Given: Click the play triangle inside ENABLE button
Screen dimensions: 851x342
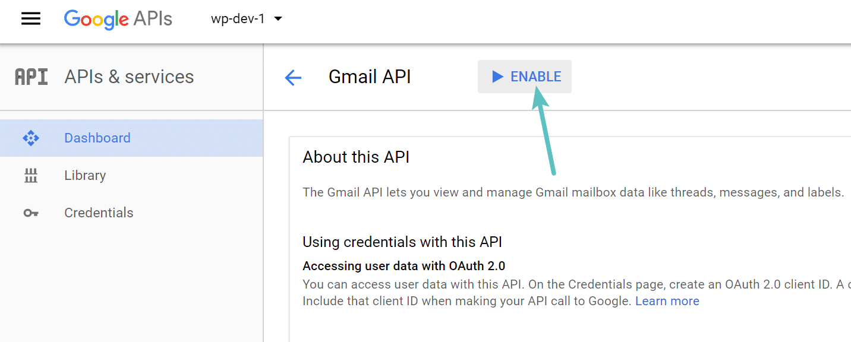Looking at the screenshot, I should tap(498, 76).
